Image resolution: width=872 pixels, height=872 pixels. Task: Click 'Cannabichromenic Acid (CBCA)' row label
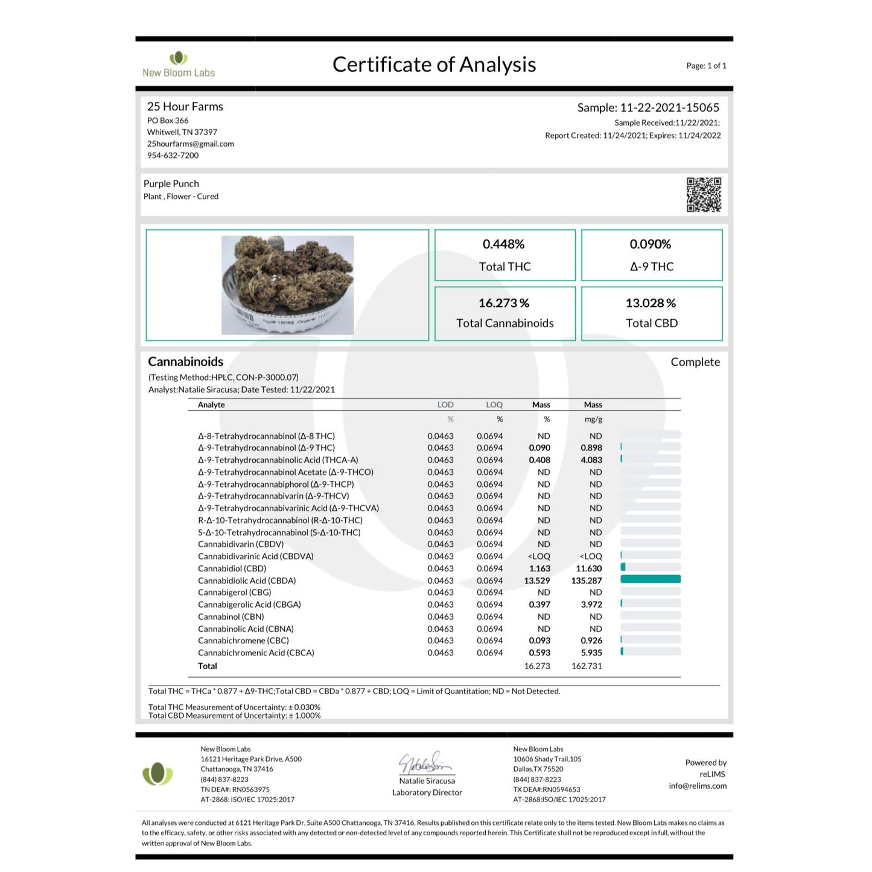256,652
